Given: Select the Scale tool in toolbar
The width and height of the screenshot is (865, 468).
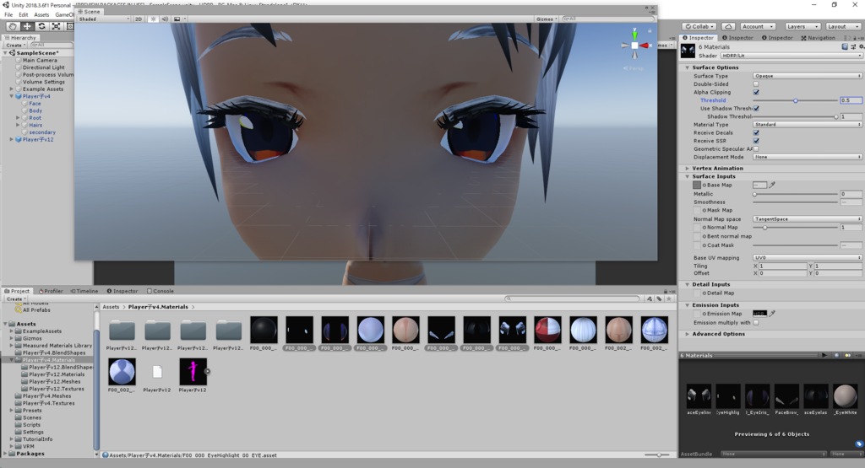Looking at the screenshot, I should (x=56, y=26).
